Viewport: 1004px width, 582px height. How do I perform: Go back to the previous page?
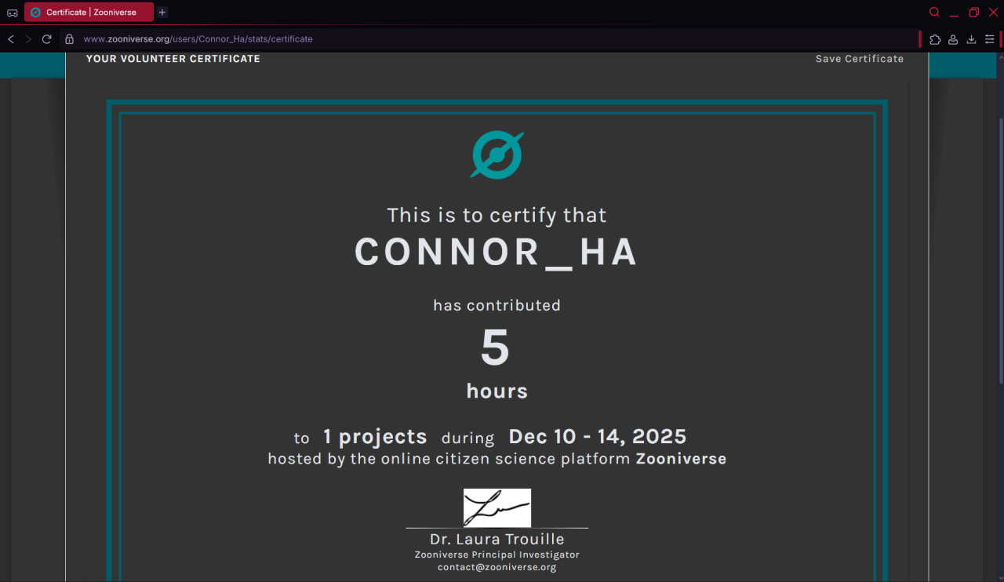(11, 39)
